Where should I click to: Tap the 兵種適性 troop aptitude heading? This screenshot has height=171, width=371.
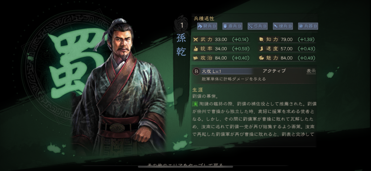point(204,18)
